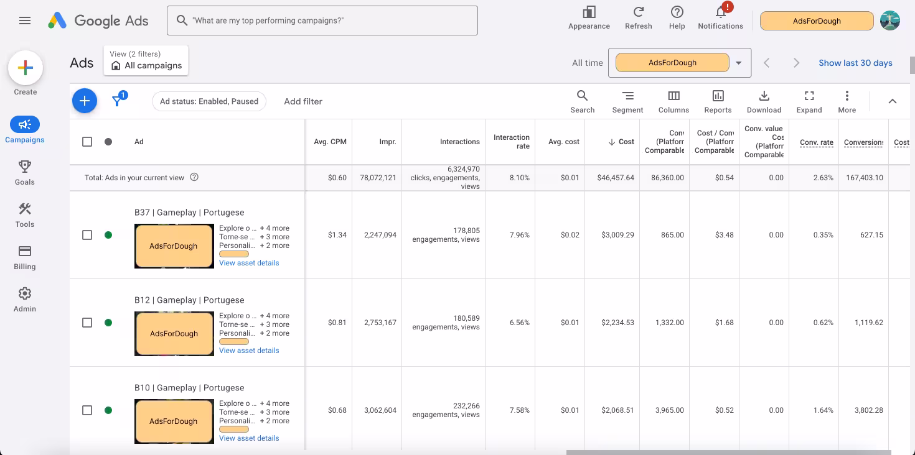Check the B37 Gameplay Portugese ad
The height and width of the screenshot is (455, 915).
[87, 235]
